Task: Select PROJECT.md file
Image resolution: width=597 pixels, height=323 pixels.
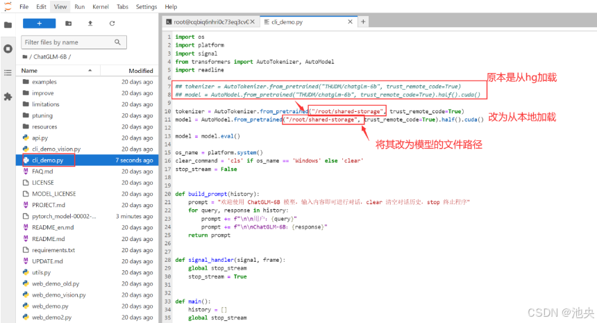Action: [x=87, y=205]
